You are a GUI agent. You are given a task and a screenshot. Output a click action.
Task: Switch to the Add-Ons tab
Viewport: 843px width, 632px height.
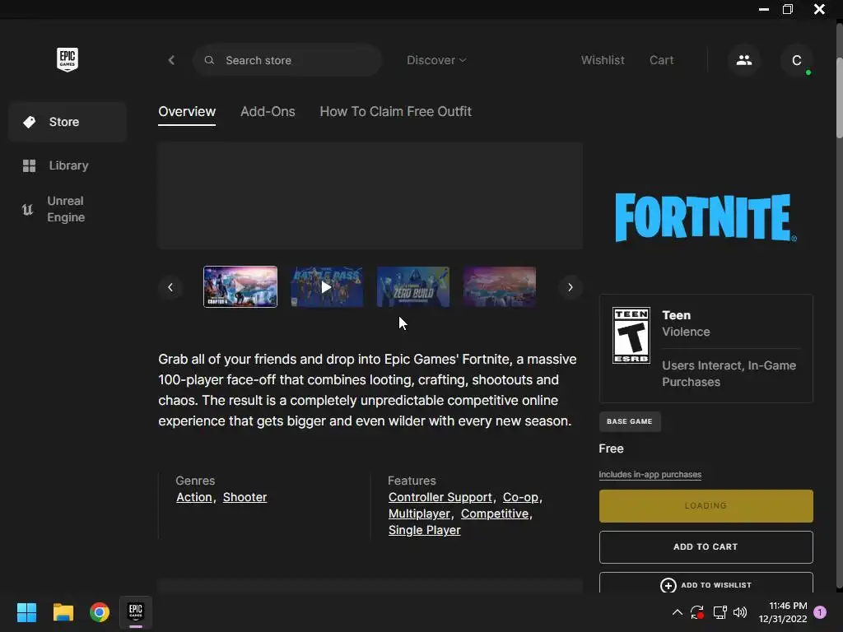pos(268,112)
